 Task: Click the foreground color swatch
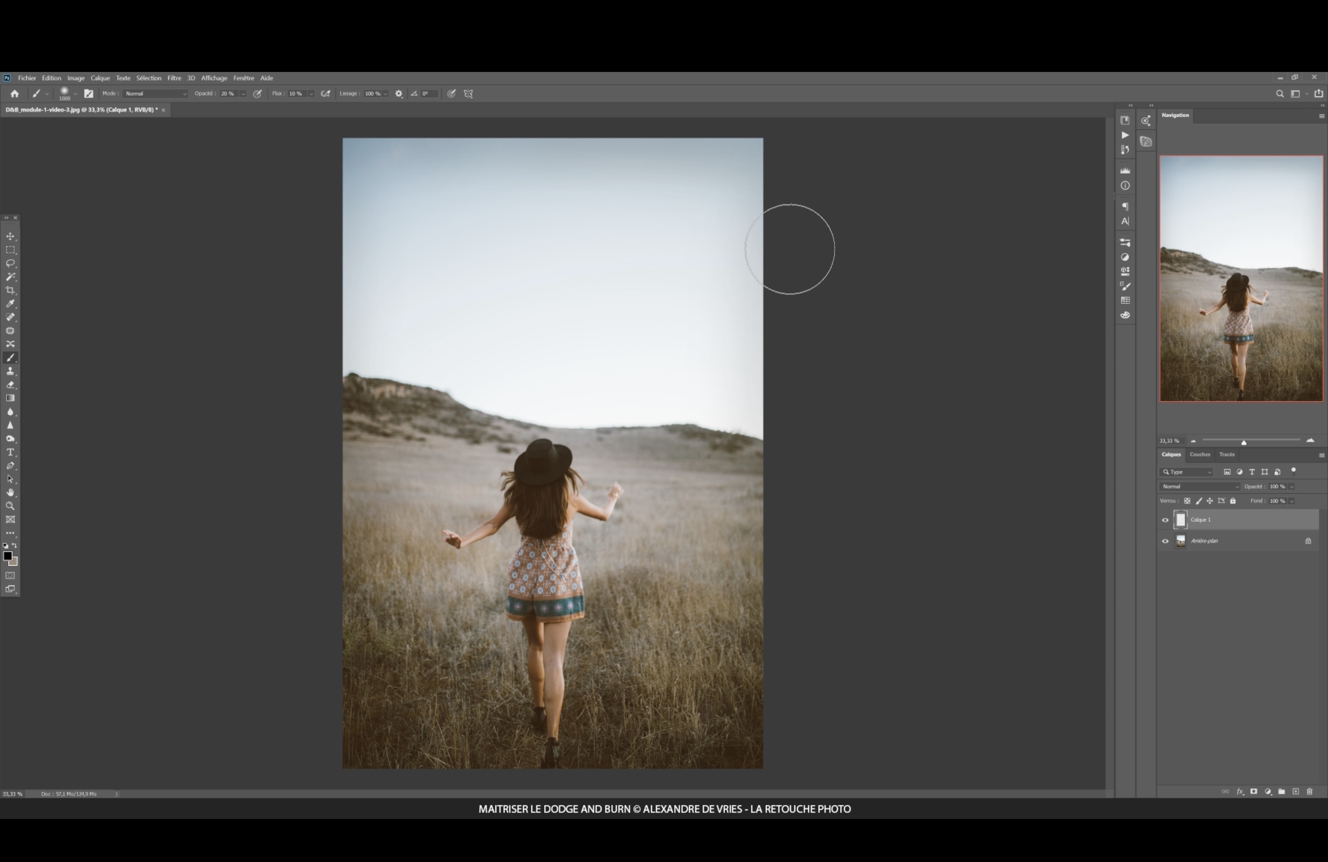7,556
